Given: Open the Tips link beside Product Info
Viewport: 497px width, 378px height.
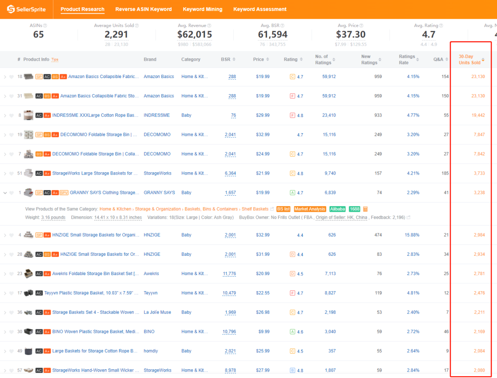Looking at the screenshot, I should click(55, 59).
